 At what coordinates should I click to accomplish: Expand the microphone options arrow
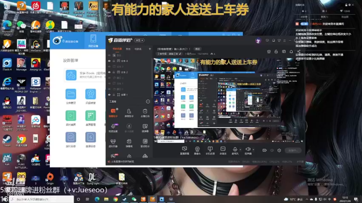pyautogui.click(x=240, y=150)
